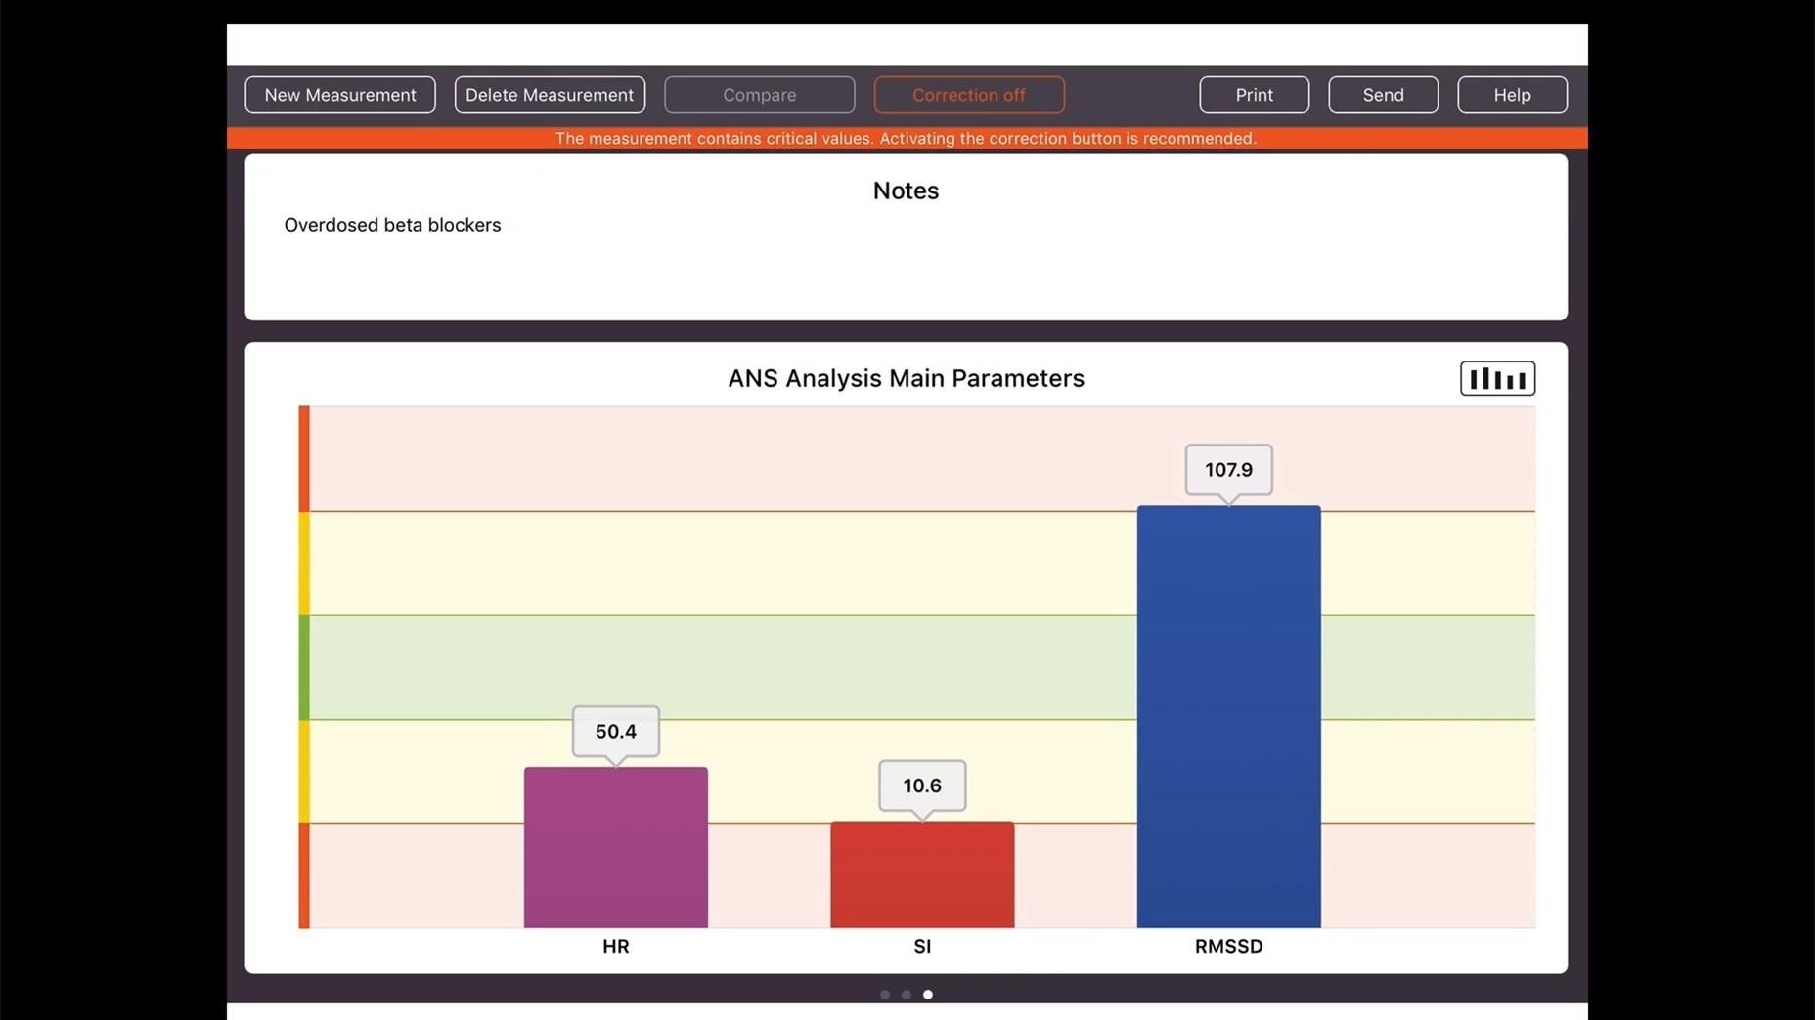The image size is (1815, 1020).
Task: Click the RMSSD axis label
Action: pos(1229,946)
